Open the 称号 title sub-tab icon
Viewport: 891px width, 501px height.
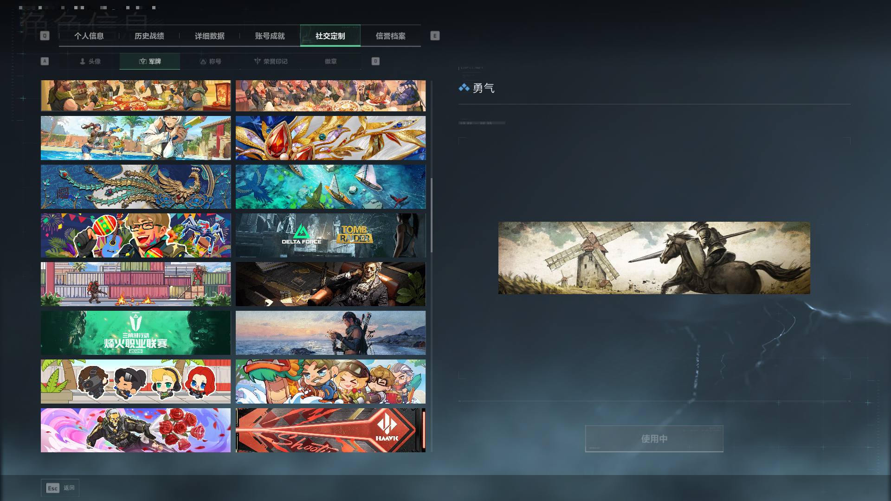(203, 61)
